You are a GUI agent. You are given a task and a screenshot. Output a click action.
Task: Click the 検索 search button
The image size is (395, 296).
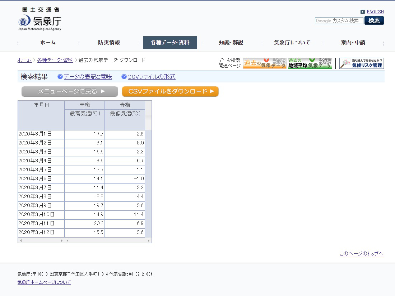(374, 20)
